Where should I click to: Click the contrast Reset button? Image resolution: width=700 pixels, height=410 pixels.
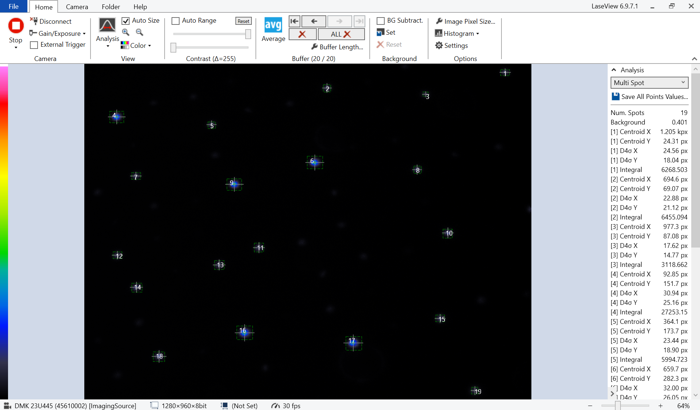(x=243, y=21)
